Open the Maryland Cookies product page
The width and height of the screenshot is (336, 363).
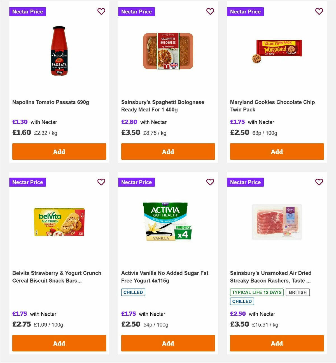(272, 106)
